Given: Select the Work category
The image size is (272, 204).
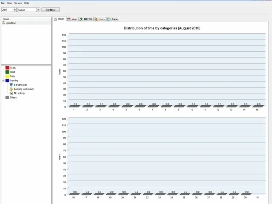Looking at the screenshot, I should pyautogui.click(x=13, y=68).
